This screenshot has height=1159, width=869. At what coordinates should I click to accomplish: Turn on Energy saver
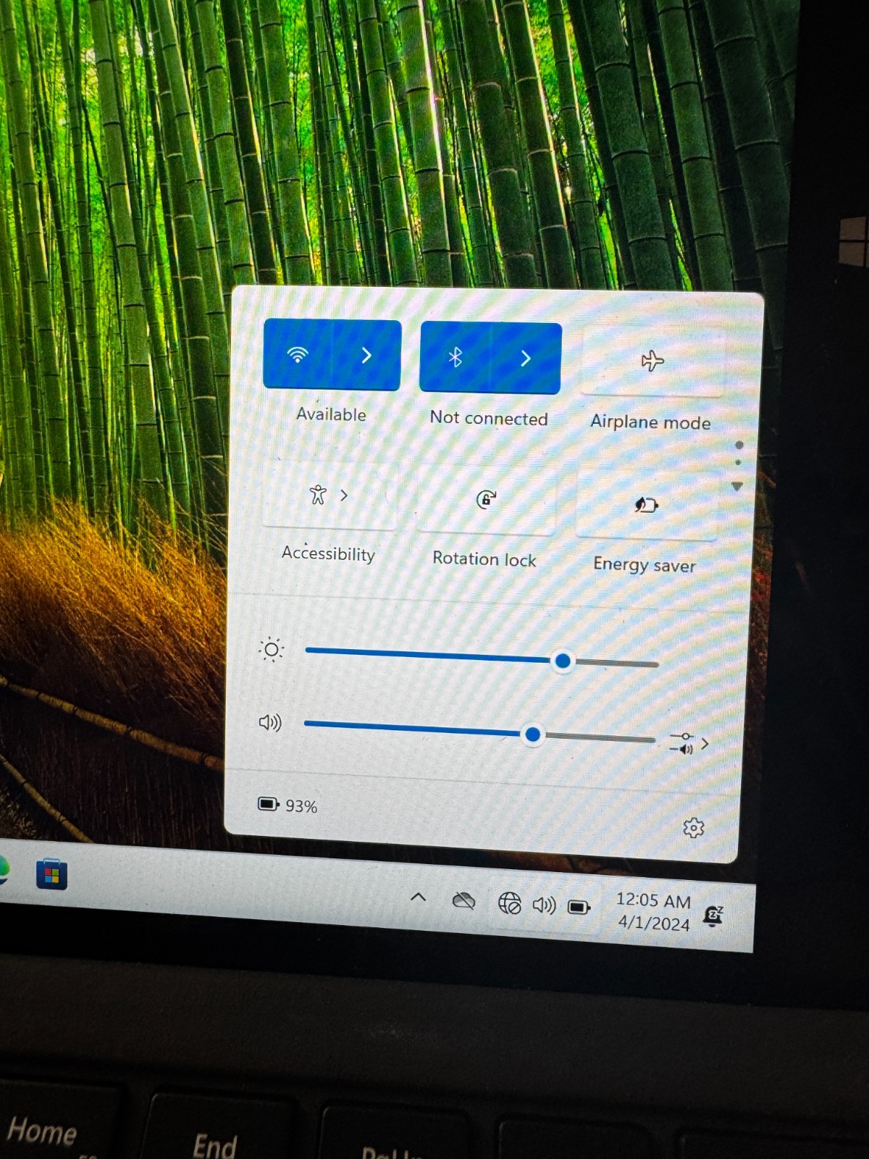pos(647,504)
